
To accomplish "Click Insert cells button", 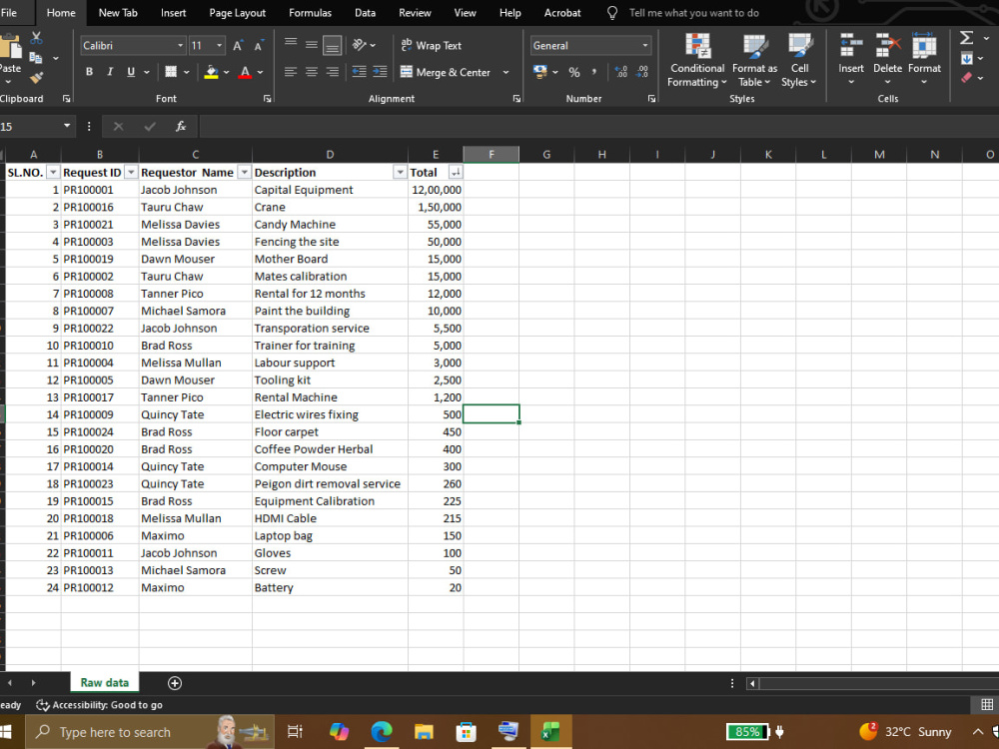I will click(851, 59).
